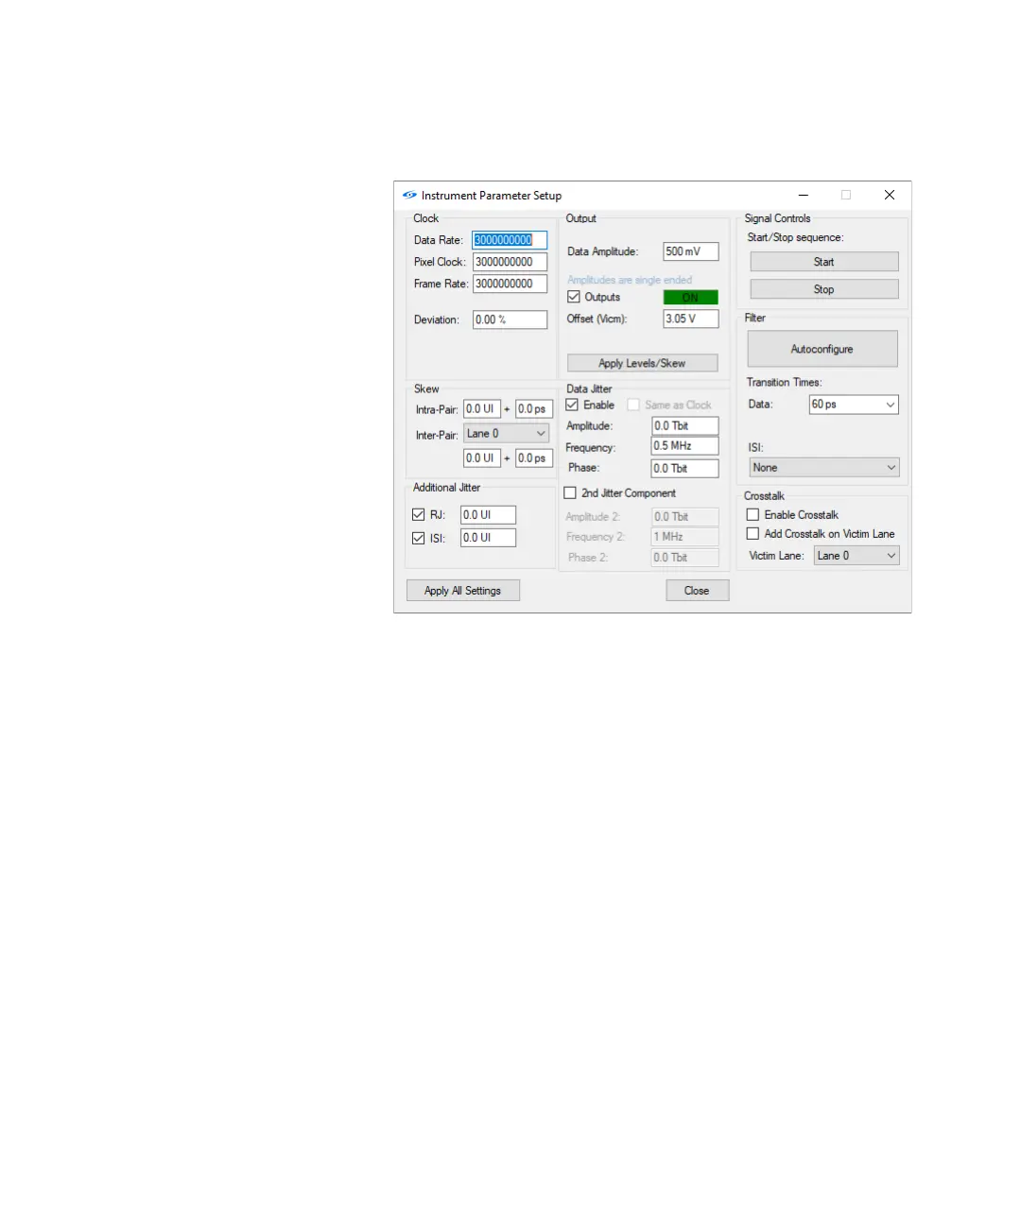This screenshot has height=1225, width=1021.
Task: Enable the 2nd Jitter Component checkbox
Action: 570,493
